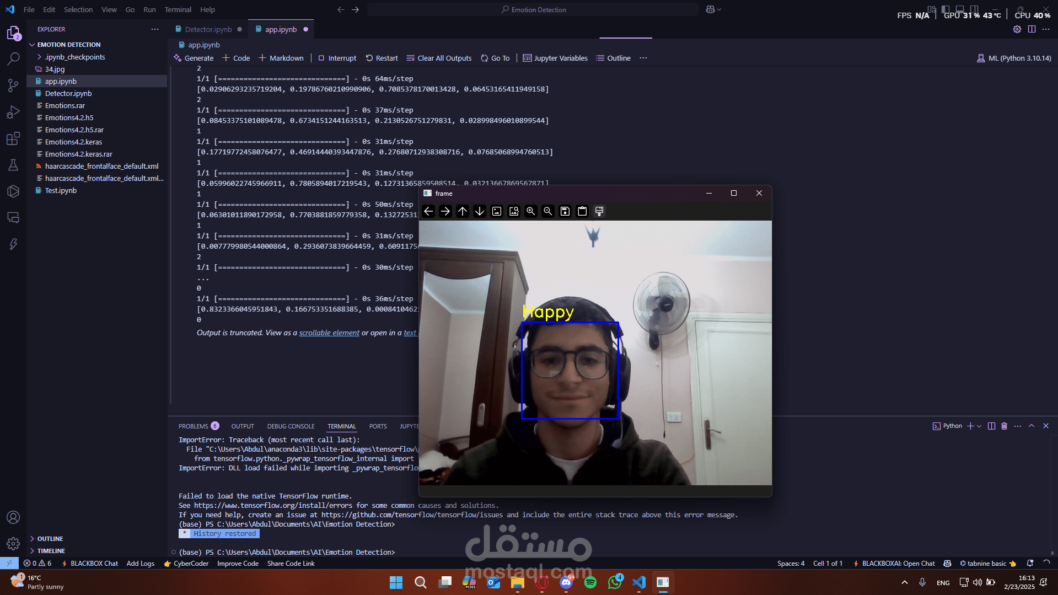Image resolution: width=1058 pixels, height=595 pixels.
Task: Open the File menu
Action: coord(29,9)
